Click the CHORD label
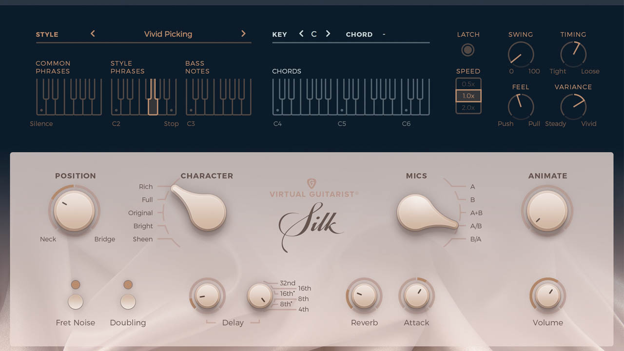Image resolution: width=624 pixels, height=351 pixels. point(359,35)
